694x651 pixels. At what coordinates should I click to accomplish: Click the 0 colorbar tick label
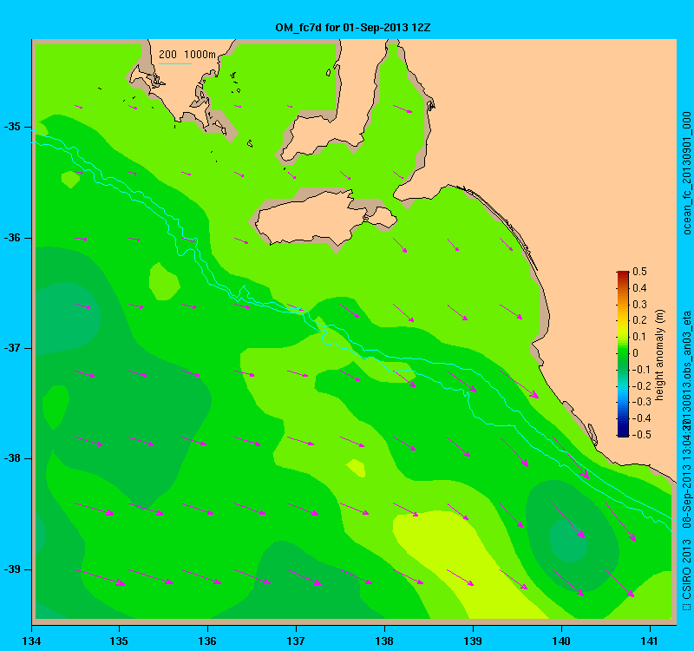[x=636, y=353]
